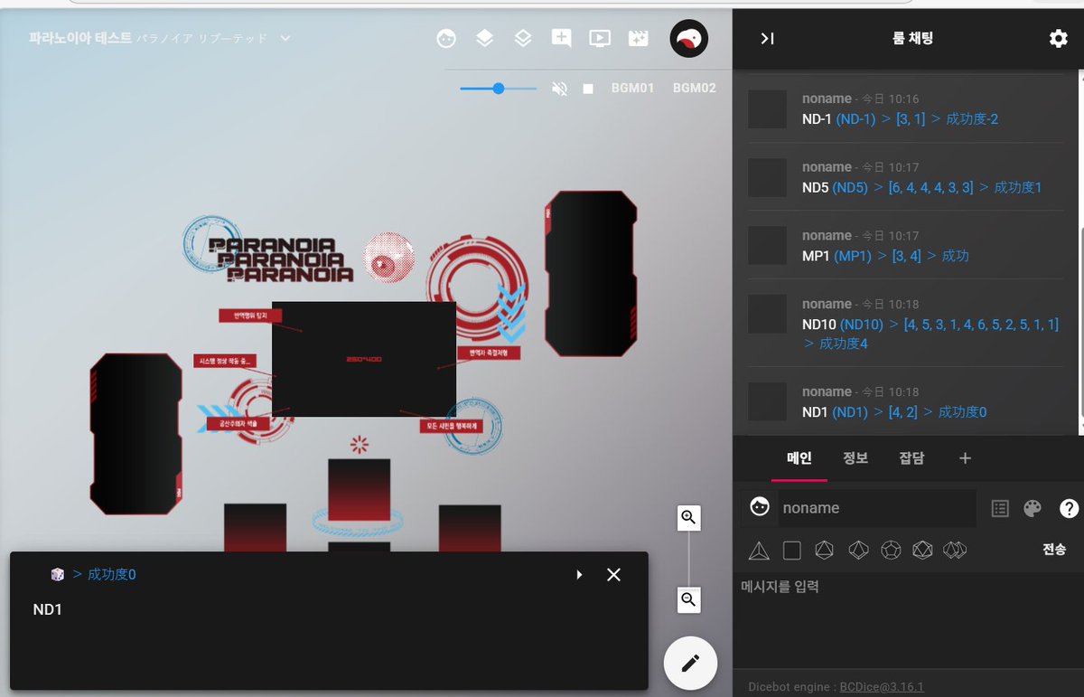The width and height of the screenshot is (1084, 697).
Task: Open the BCDice@3.16.1 link
Action: [882, 687]
